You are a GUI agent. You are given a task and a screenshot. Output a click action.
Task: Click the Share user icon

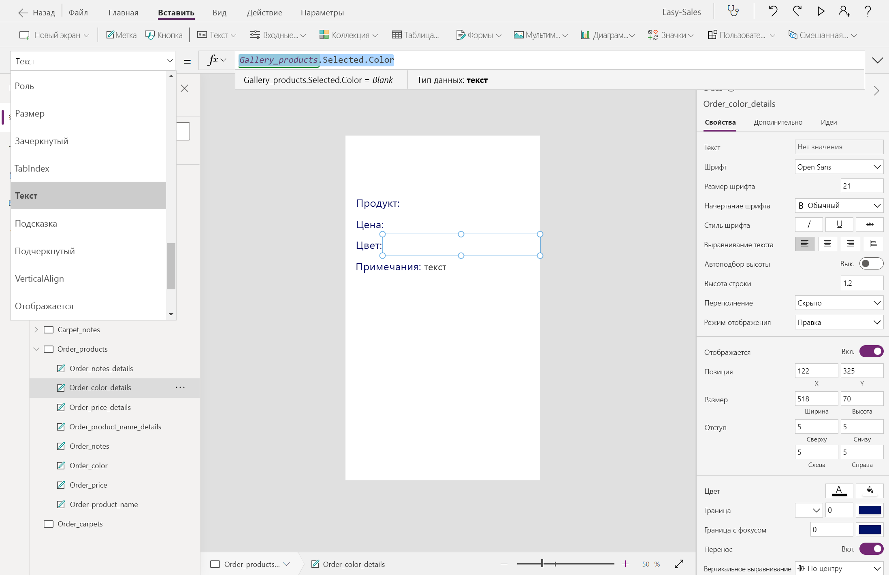[x=844, y=11]
